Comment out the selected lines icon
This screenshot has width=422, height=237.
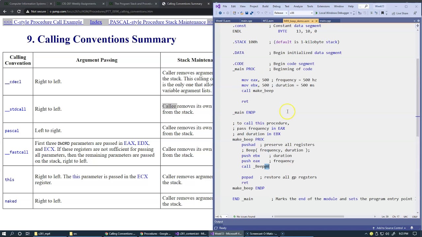(x=371, y=13)
